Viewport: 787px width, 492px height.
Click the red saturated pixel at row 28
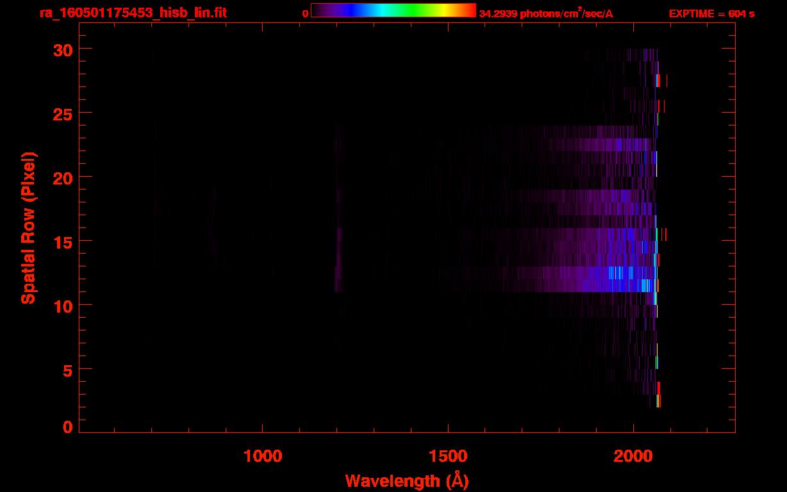pyautogui.click(x=658, y=81)
